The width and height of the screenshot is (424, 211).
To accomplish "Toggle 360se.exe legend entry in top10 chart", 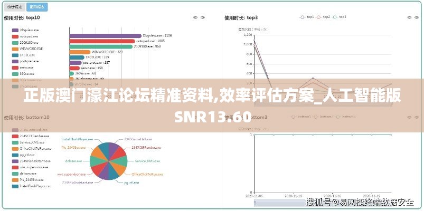I will 23,74.
